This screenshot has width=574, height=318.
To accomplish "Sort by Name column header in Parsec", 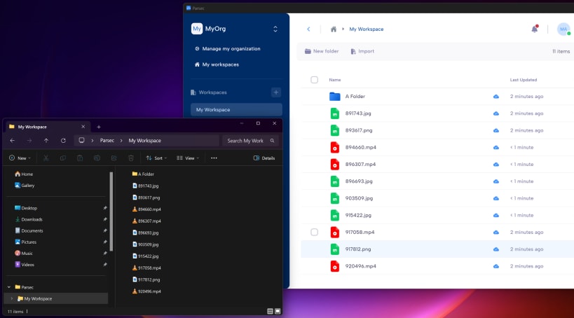I will tap(334, 80).
